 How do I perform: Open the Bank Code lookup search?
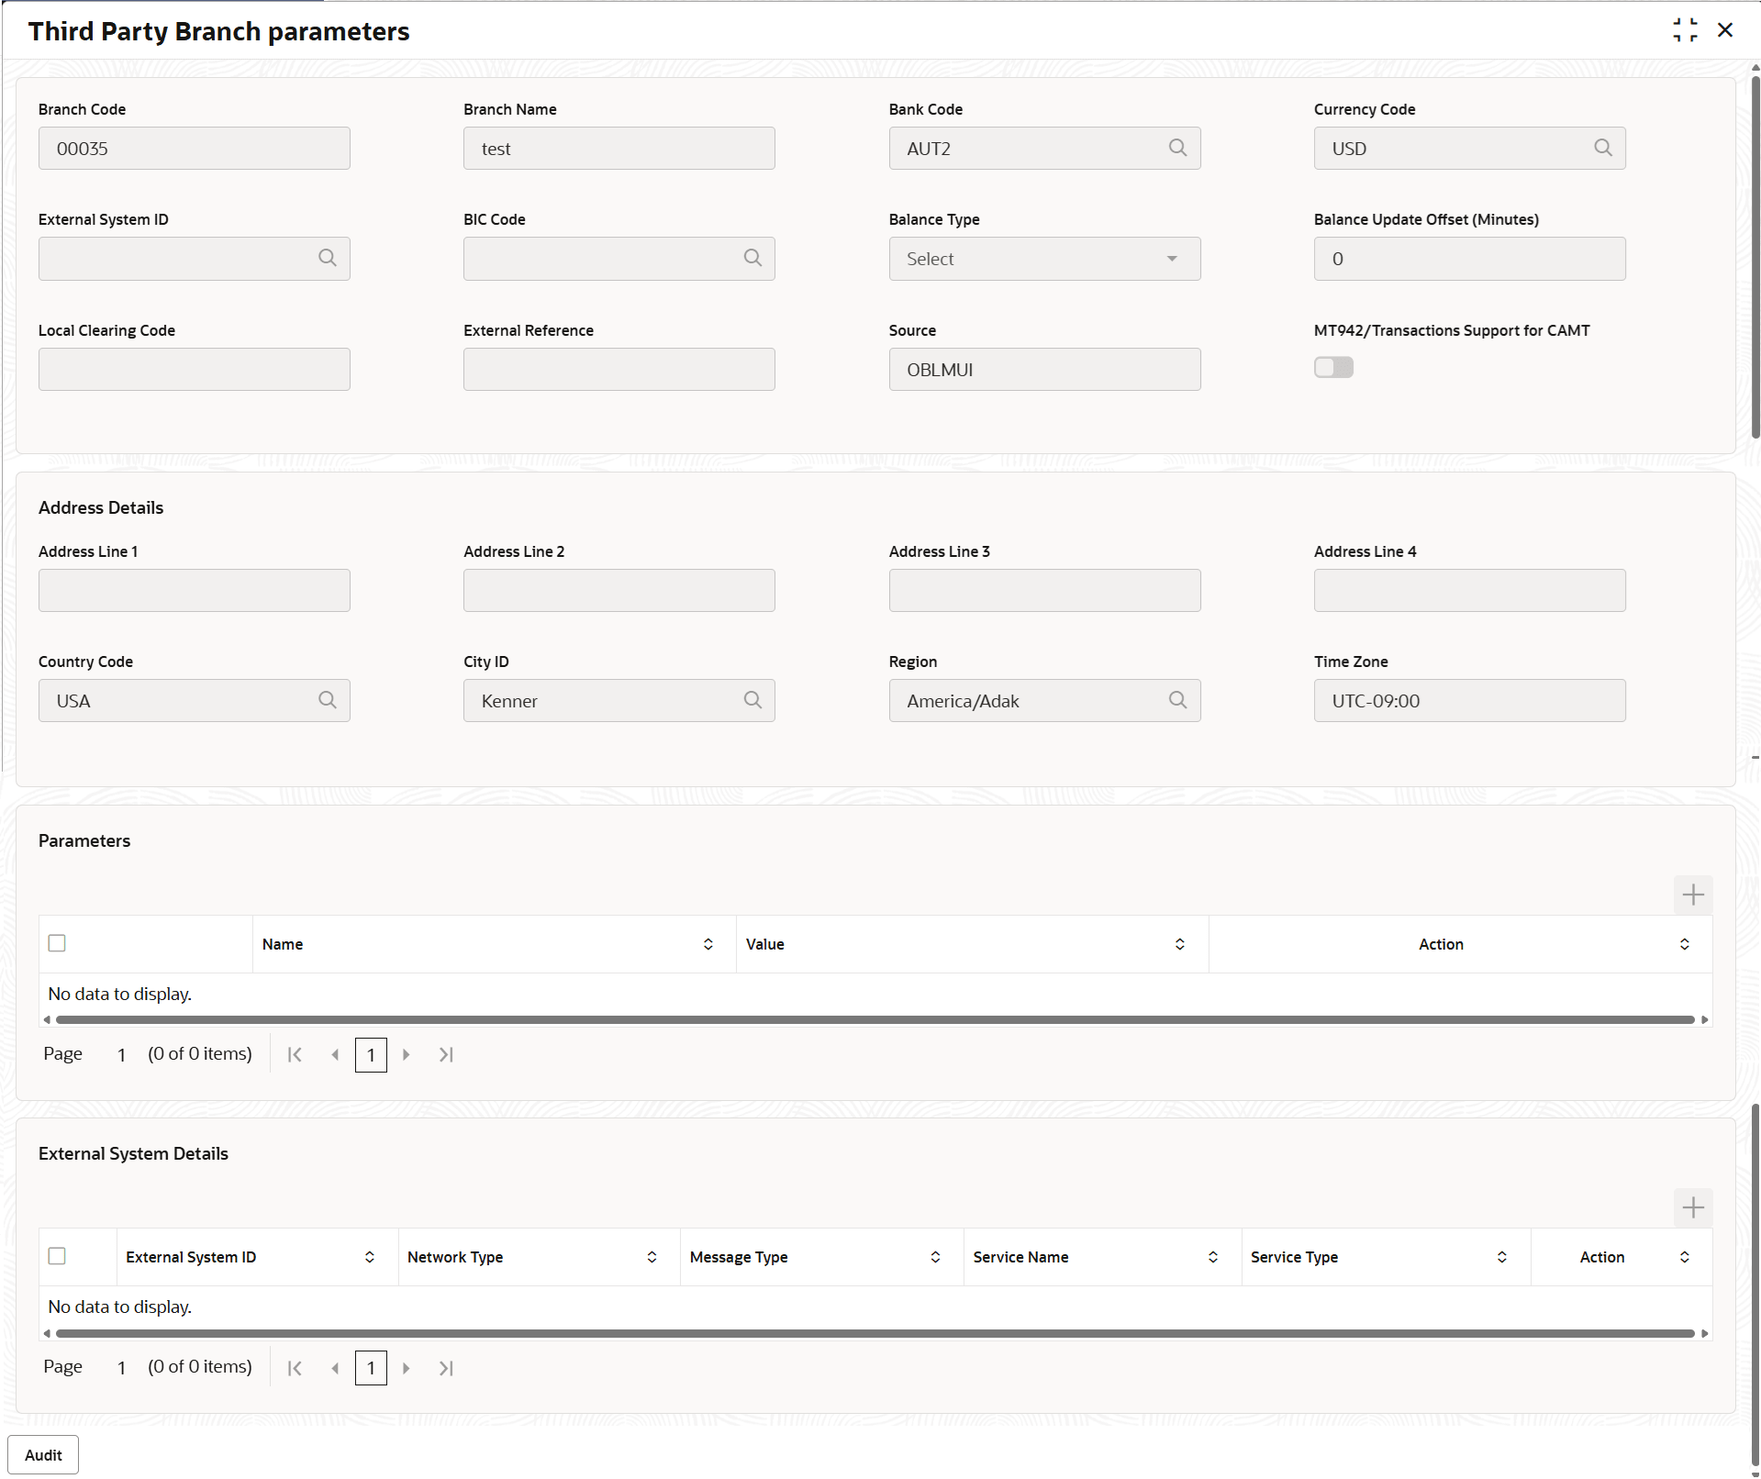point(1178,148)
